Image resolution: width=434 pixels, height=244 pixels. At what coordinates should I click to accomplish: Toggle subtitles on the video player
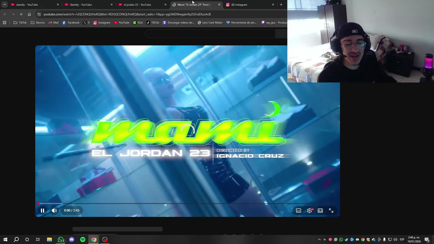298,210
